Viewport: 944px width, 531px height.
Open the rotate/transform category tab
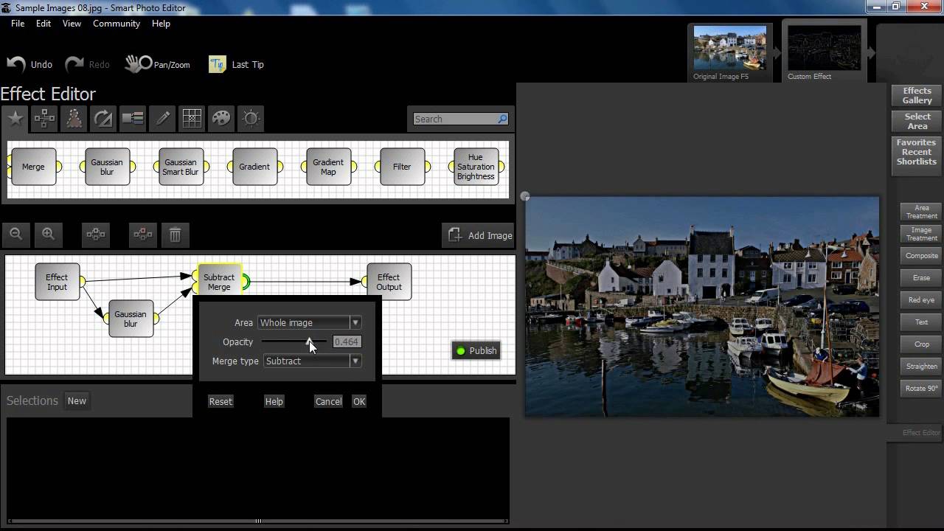tap(103, 118)
